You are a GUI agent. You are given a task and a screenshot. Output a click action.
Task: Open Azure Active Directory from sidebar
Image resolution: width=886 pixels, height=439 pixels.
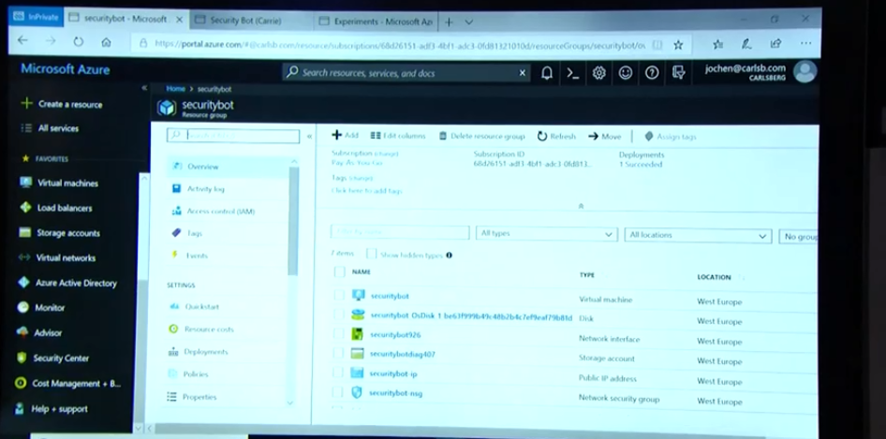pos(75,283)
